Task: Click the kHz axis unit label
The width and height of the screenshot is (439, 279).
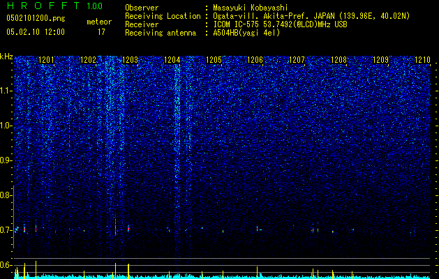Action: coord(6,56)
